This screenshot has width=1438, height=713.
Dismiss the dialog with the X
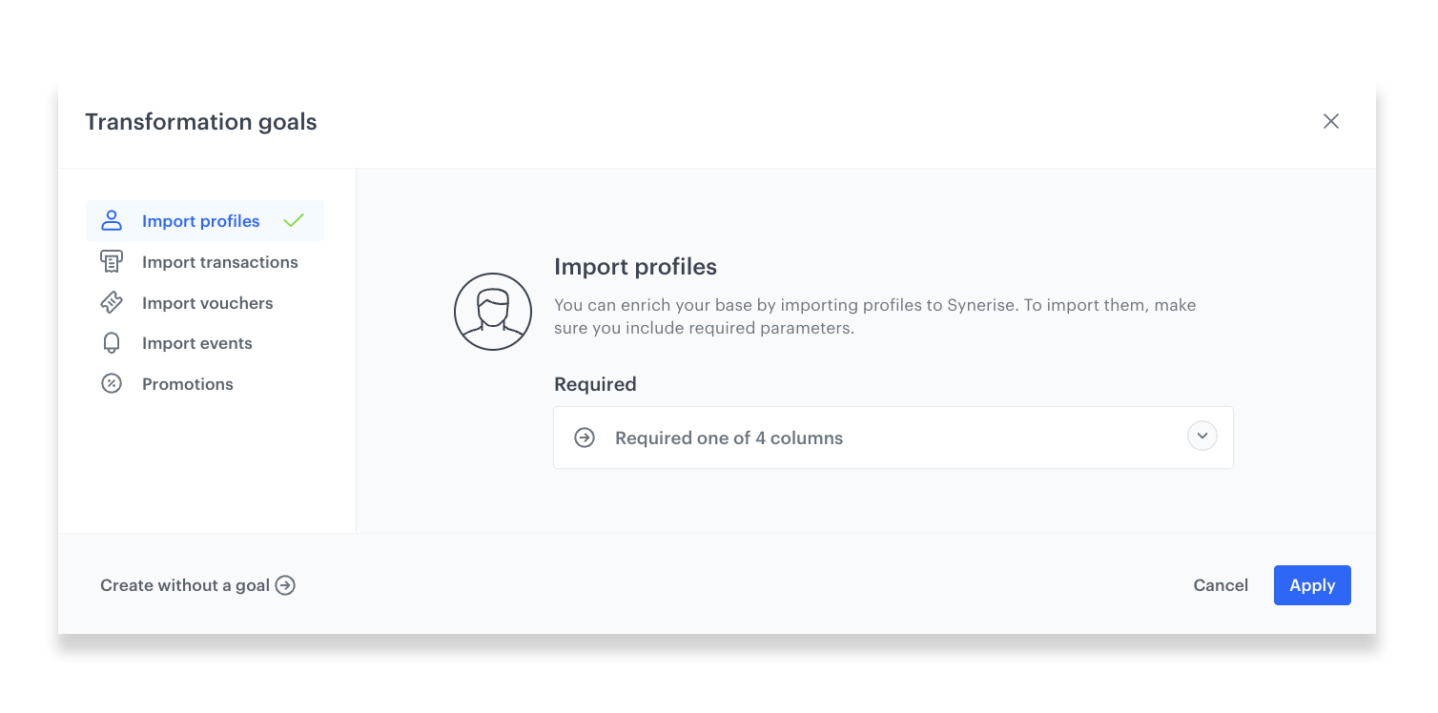point(1331,121)
